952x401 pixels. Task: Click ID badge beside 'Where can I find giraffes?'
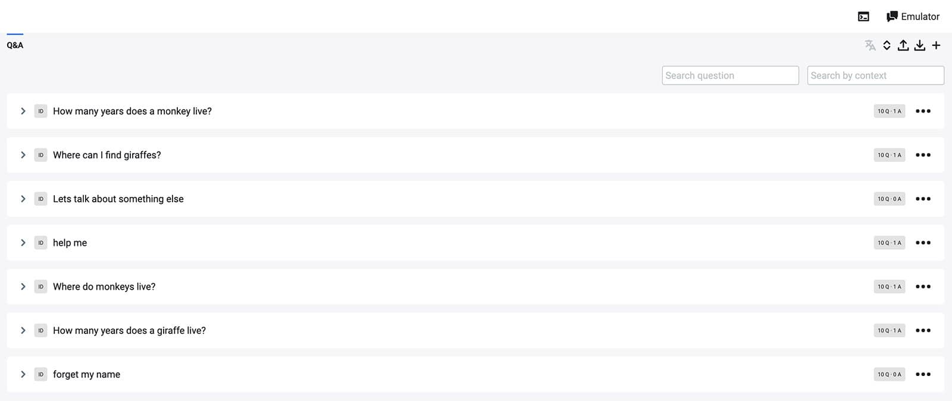point(40,155)
